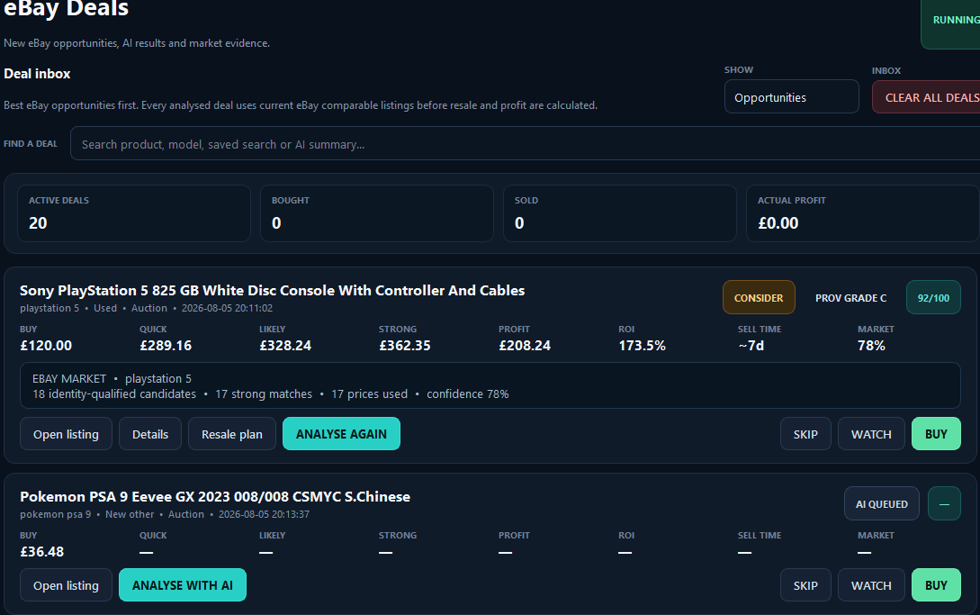980x615 pixels.
Task: Click the £328.24 likely price value
Action: click(x=285, y=346)
